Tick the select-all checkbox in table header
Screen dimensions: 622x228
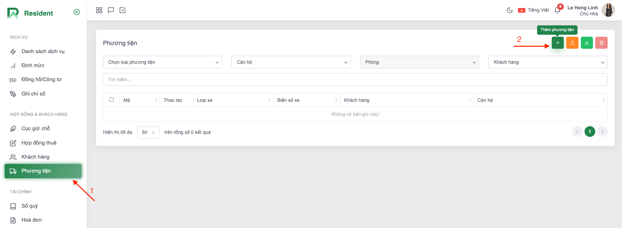[112, 100]
